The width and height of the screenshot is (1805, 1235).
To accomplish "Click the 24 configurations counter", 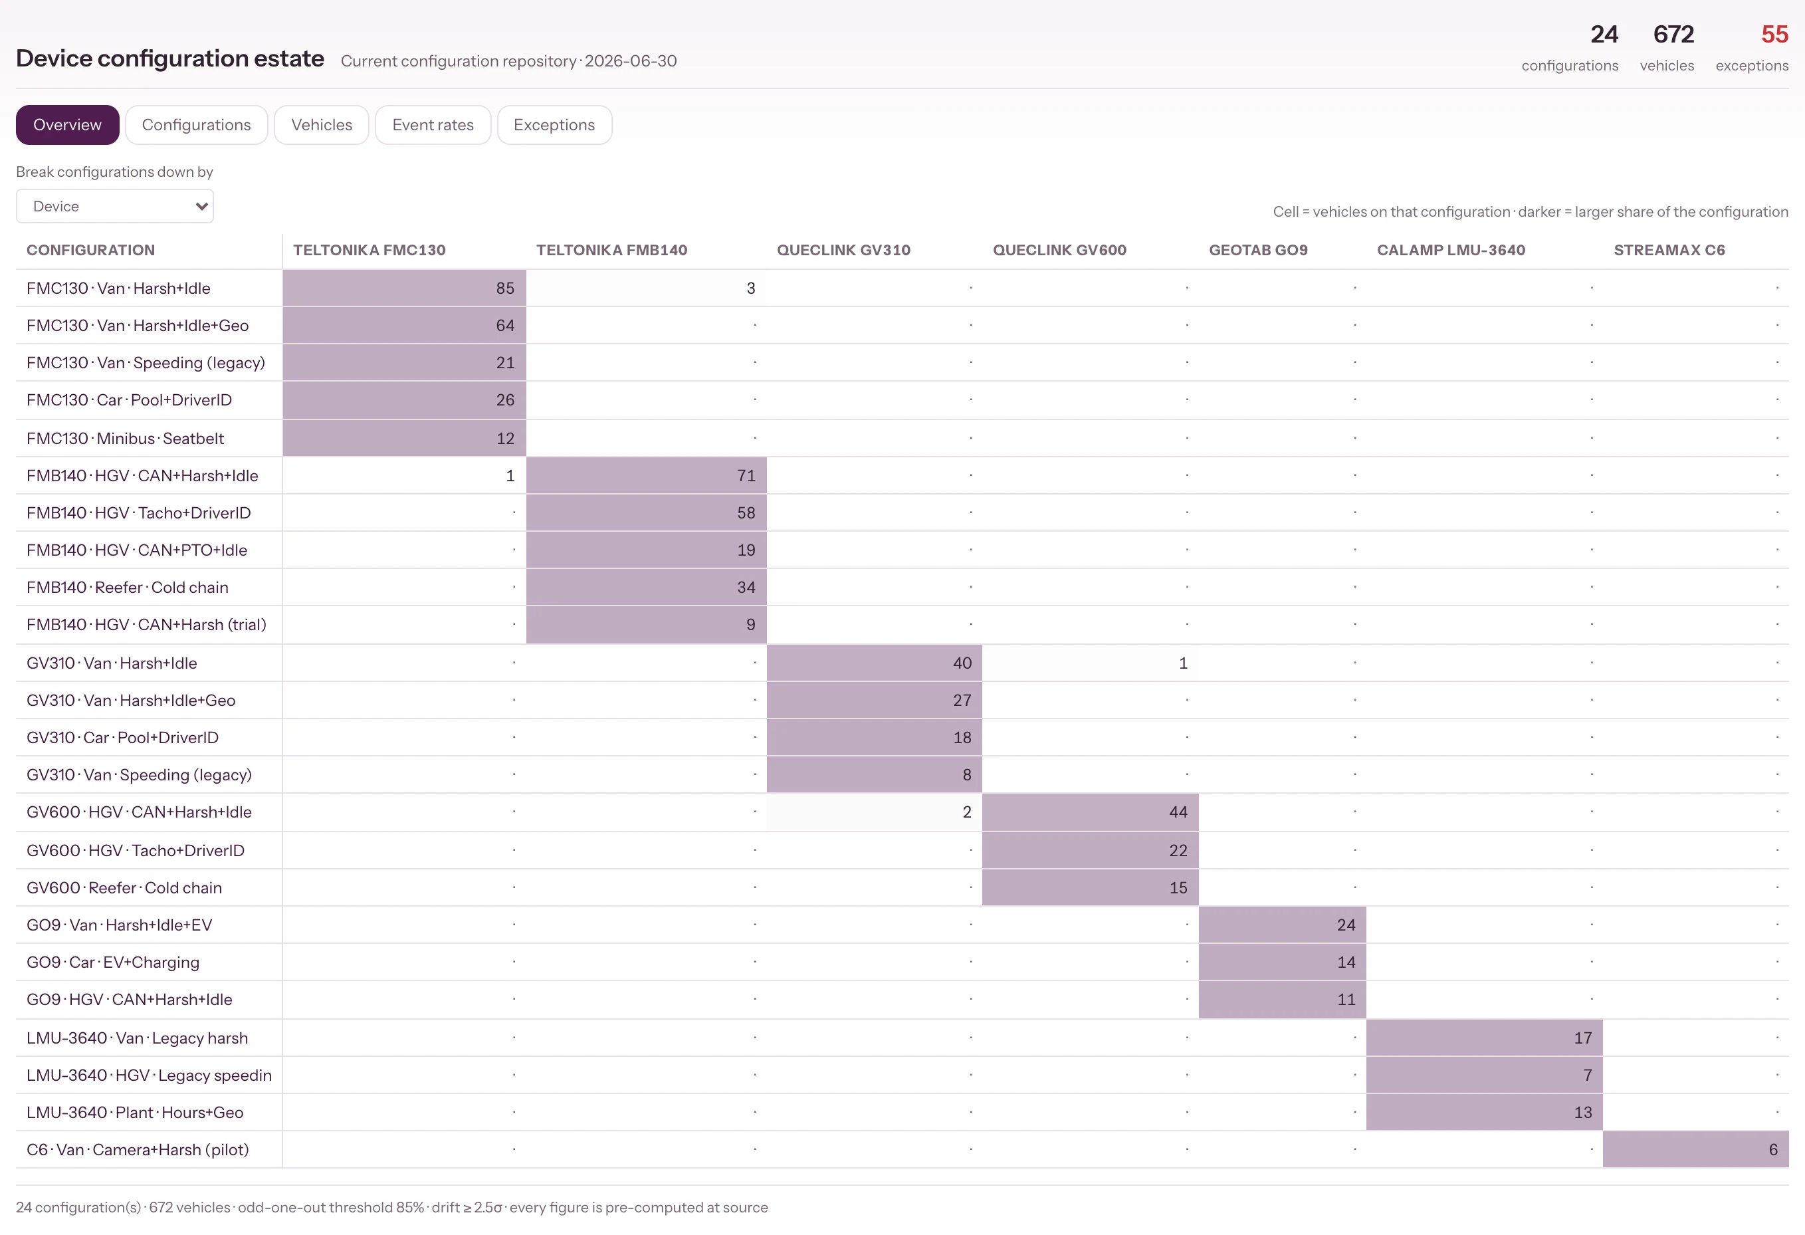I will click(1570, 47).
